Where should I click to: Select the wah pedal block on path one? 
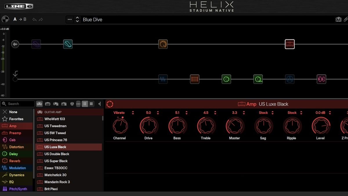coord(68,44)
